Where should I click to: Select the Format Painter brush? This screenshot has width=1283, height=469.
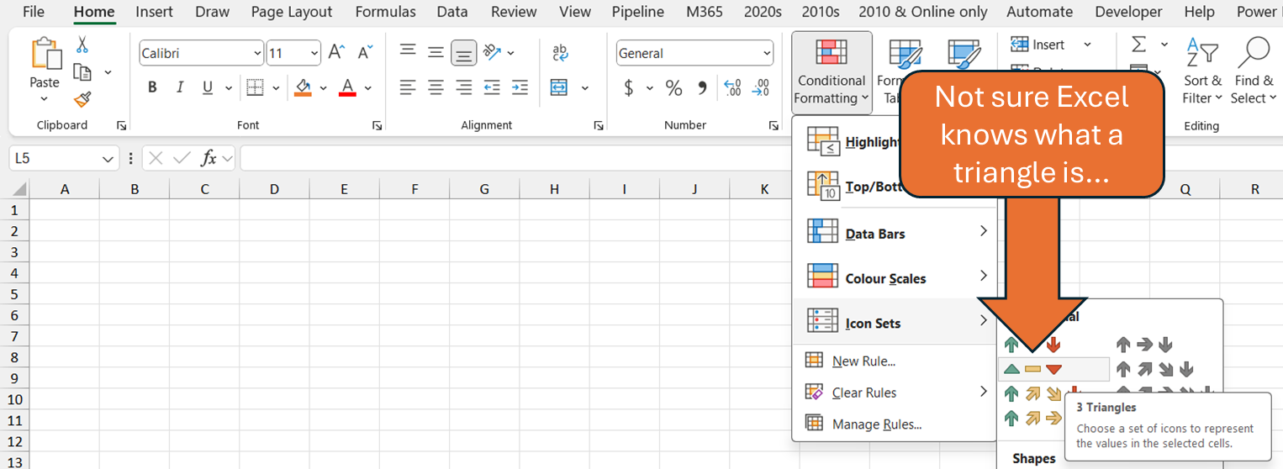tap(82, 100)
